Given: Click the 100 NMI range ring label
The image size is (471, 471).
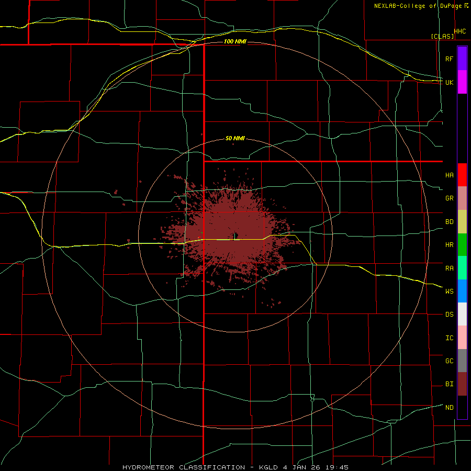Looking at the screenshot, I should click(235, 41).
